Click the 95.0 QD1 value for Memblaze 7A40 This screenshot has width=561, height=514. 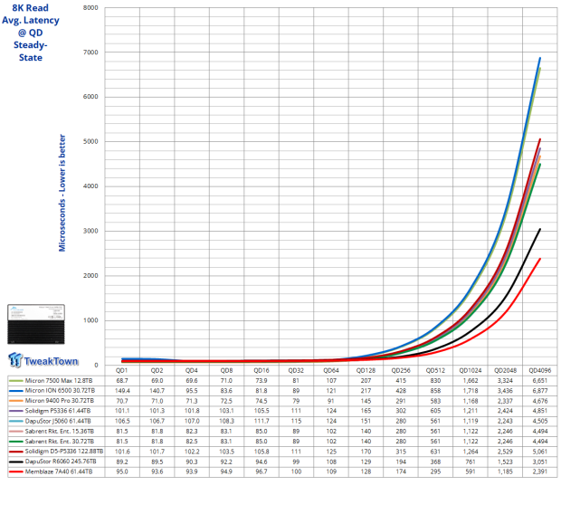tap(122, 471)
